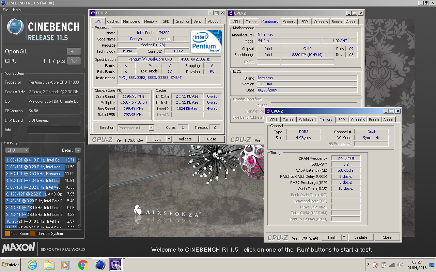Open Action Center flag icon in tray
The image size is (436, 272).
pos(376,265)
